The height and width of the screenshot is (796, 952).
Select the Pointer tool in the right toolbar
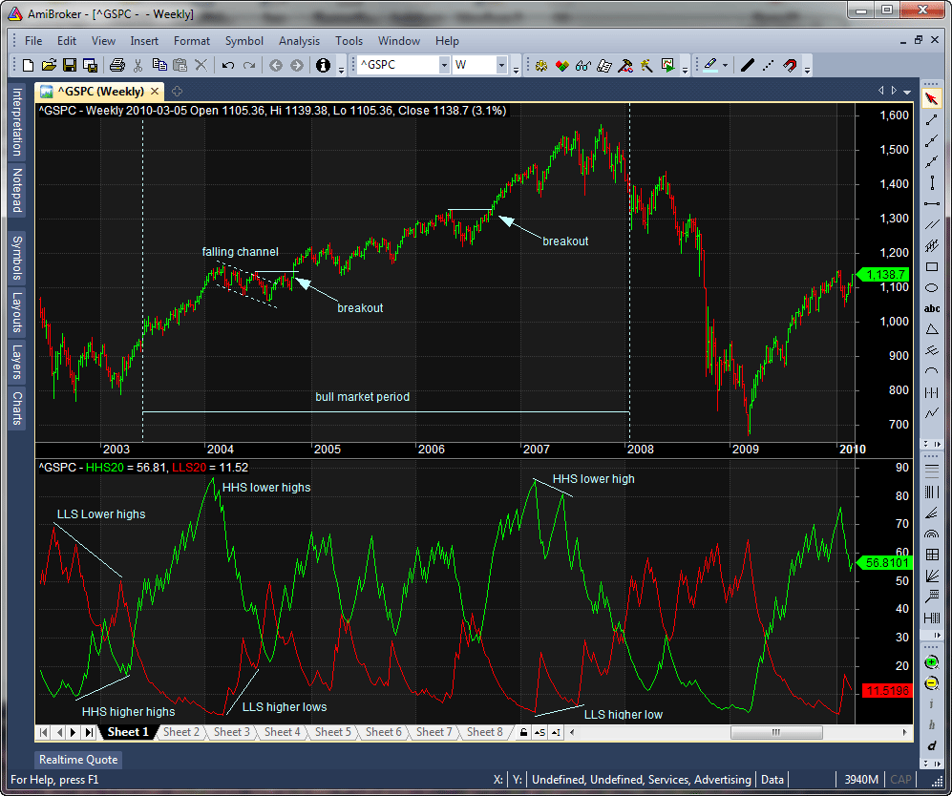pyautogui.click(x=932, y=99)
